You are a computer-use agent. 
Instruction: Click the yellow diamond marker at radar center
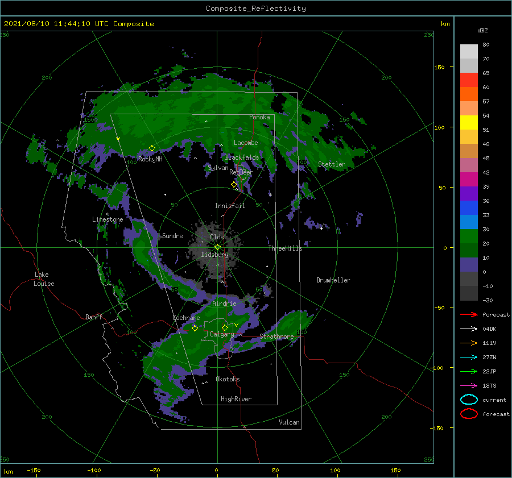[217, 247]
